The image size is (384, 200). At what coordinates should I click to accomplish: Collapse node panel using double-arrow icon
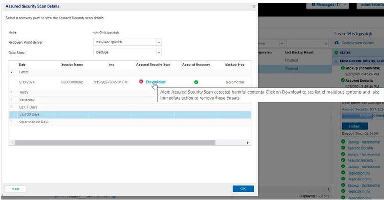pyautogui.click(x=336, y=33)
